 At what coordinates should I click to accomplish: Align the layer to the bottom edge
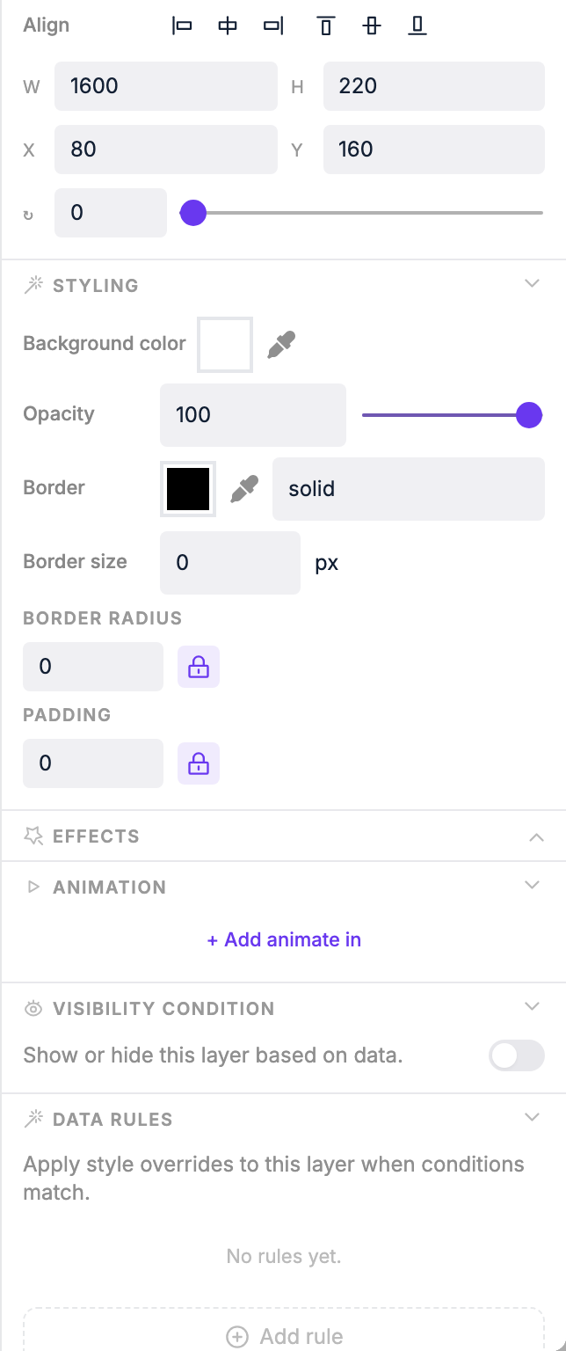417,26
